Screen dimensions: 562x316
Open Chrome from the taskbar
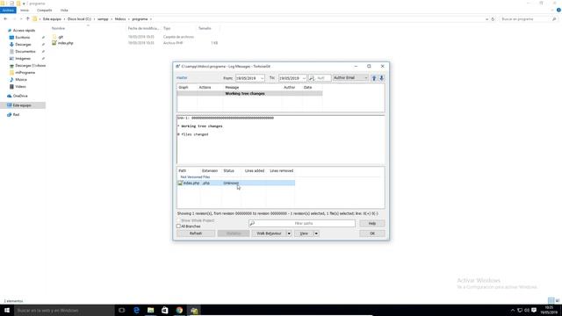coord(179,310)
